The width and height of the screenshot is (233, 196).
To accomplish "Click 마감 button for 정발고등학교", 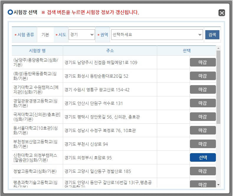I will pos(203,171).
